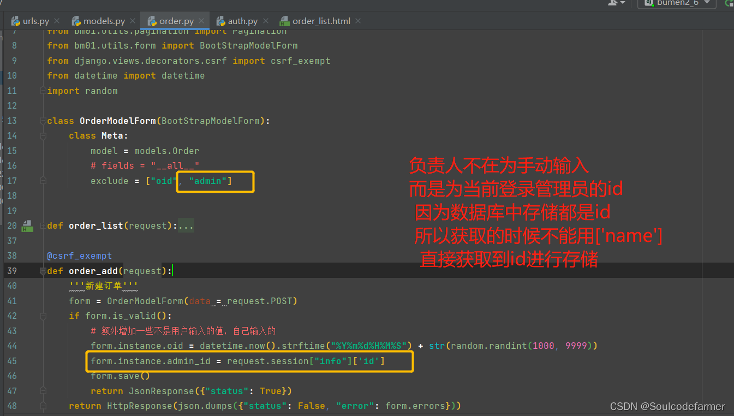
Task: Collapse the order_add function fold marker
Action: tap(43, 271)
